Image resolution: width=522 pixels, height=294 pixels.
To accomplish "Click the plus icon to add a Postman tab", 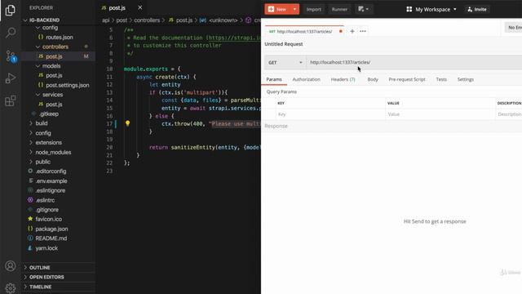I will 352,31.
